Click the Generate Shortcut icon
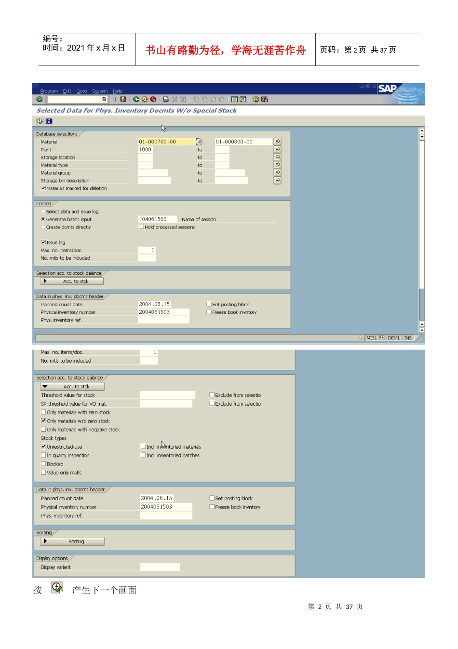458x649 pixels. (x=242, y=99)
